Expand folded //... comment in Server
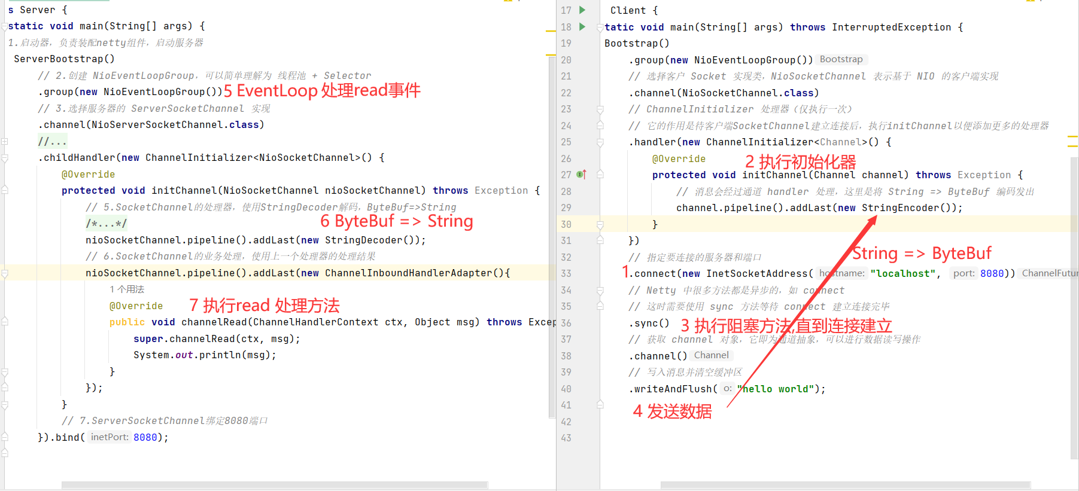1079x491 pixels. coord(52,142)
